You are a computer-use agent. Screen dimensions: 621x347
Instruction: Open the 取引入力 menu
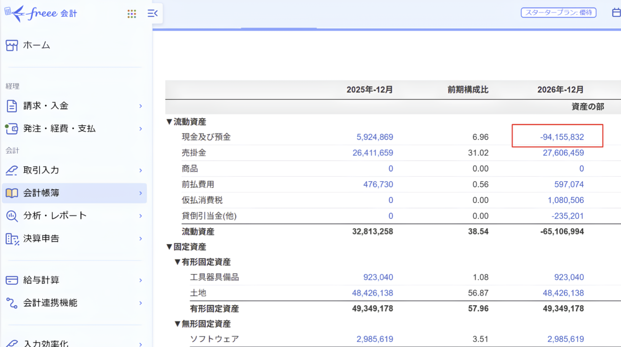[x=74, y=170]
